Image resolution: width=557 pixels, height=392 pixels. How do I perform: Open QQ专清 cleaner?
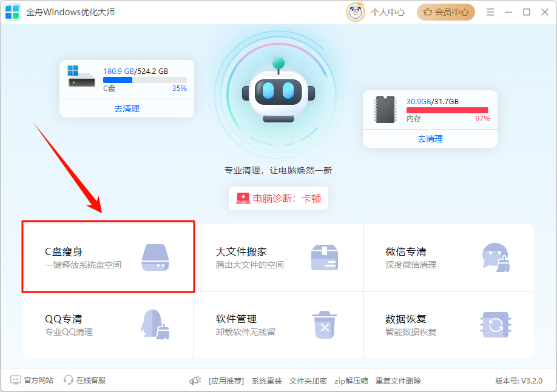click(x=109, y=325)
